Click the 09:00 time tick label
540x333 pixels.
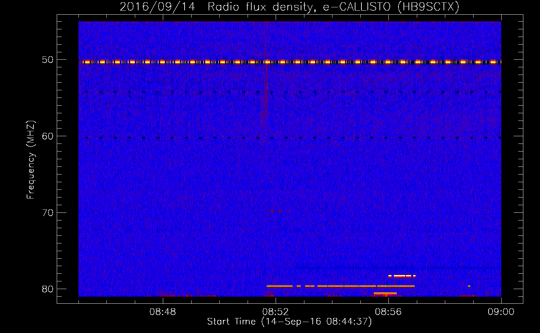pos(501,312)
